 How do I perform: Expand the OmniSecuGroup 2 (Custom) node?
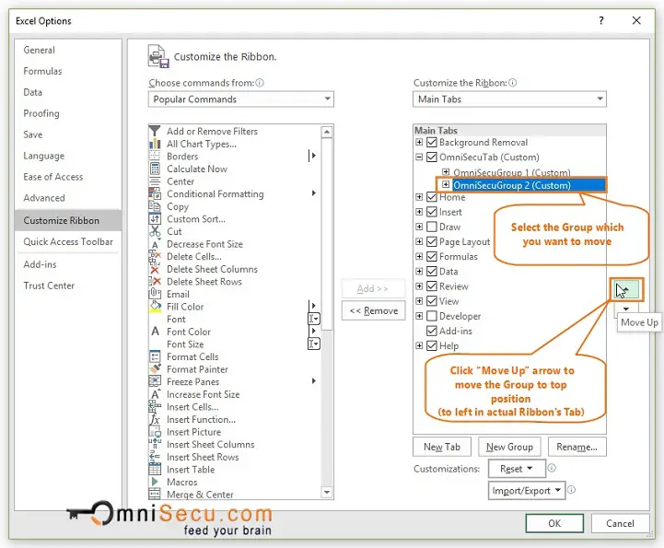coord(446,184)
